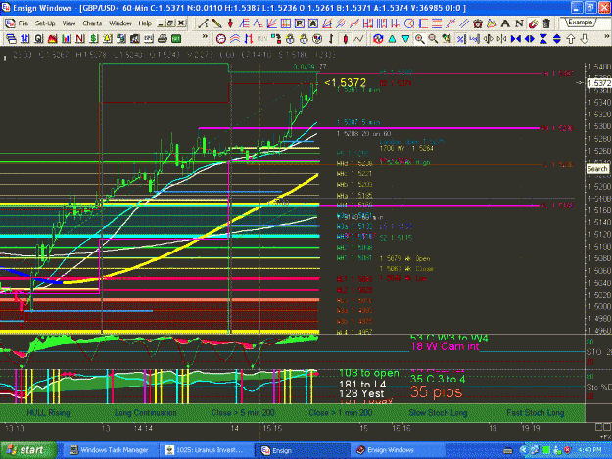Click the alarm clock alert tool
This screenshot has width=612, height=459.
click(478, 23)
